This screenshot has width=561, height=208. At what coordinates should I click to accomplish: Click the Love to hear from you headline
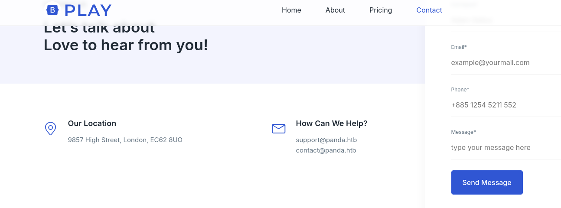(x=126, y=45)
